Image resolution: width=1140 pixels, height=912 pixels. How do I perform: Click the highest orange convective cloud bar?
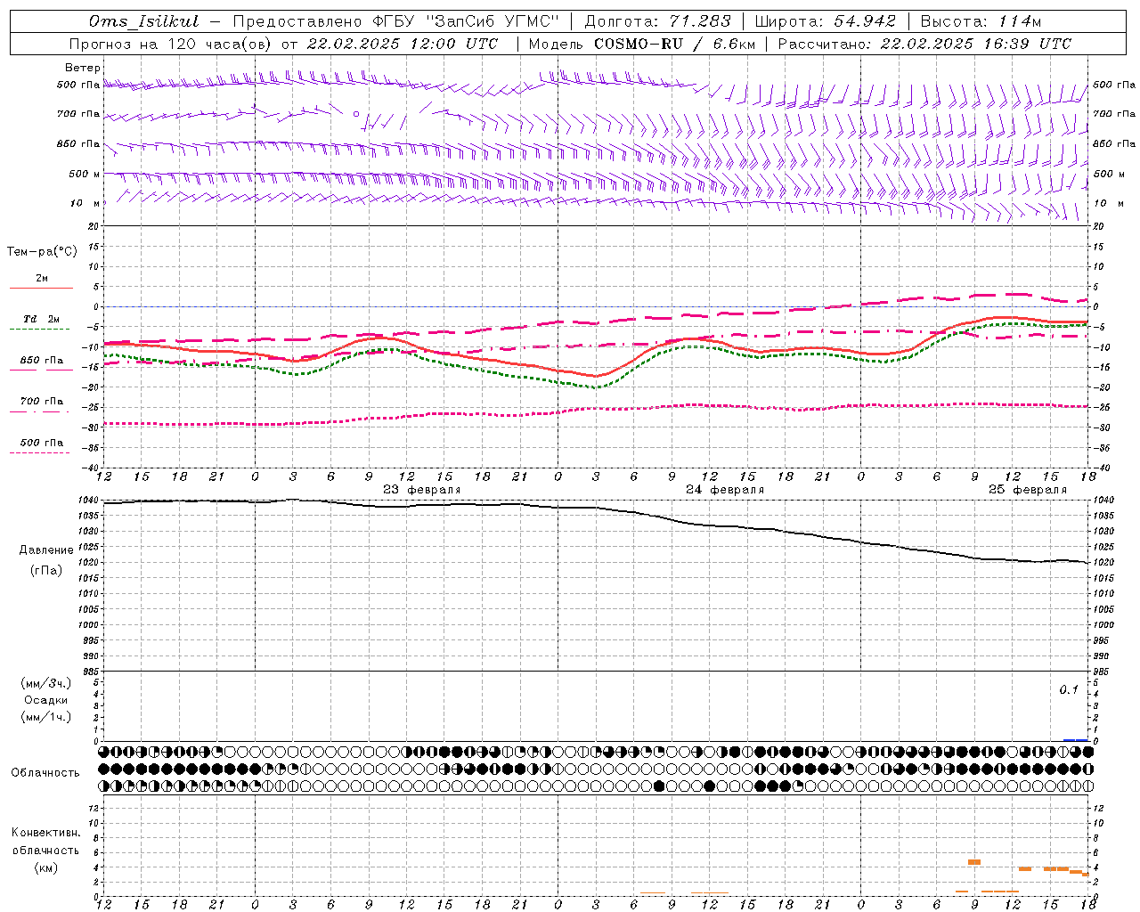pos(974,862)
